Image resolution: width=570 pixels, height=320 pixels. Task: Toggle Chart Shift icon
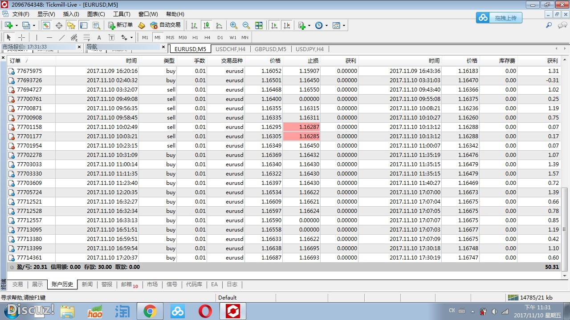tap(287, 25)
